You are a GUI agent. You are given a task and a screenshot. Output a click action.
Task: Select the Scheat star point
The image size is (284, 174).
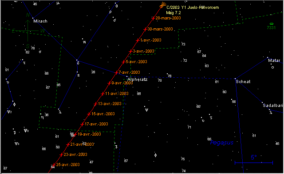point(235,79)
